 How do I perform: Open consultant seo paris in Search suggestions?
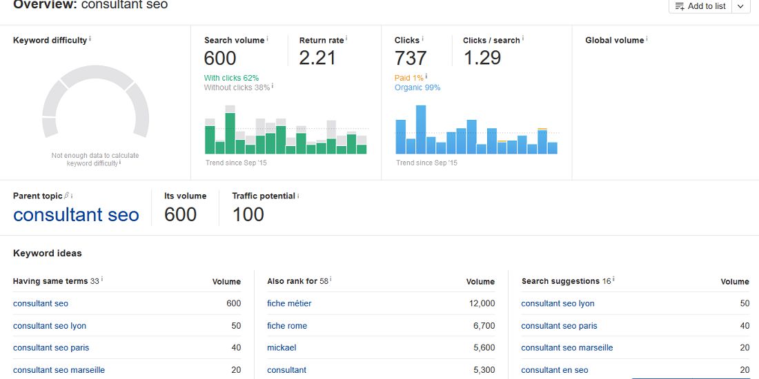coord(559,326)
